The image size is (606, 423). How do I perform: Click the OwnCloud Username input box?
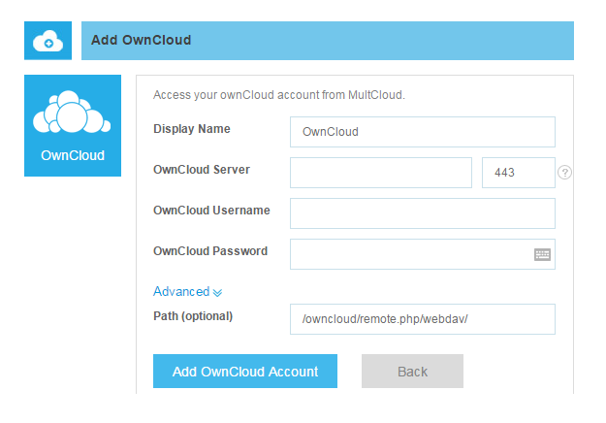point(422,212)
